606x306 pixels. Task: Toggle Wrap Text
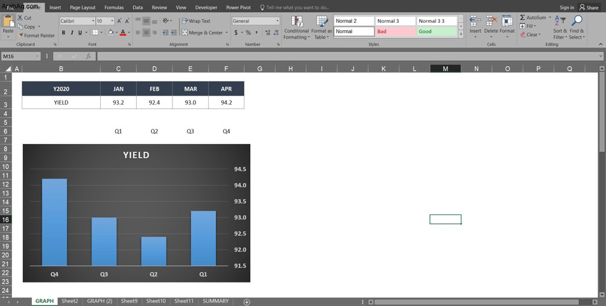[197, 21]
